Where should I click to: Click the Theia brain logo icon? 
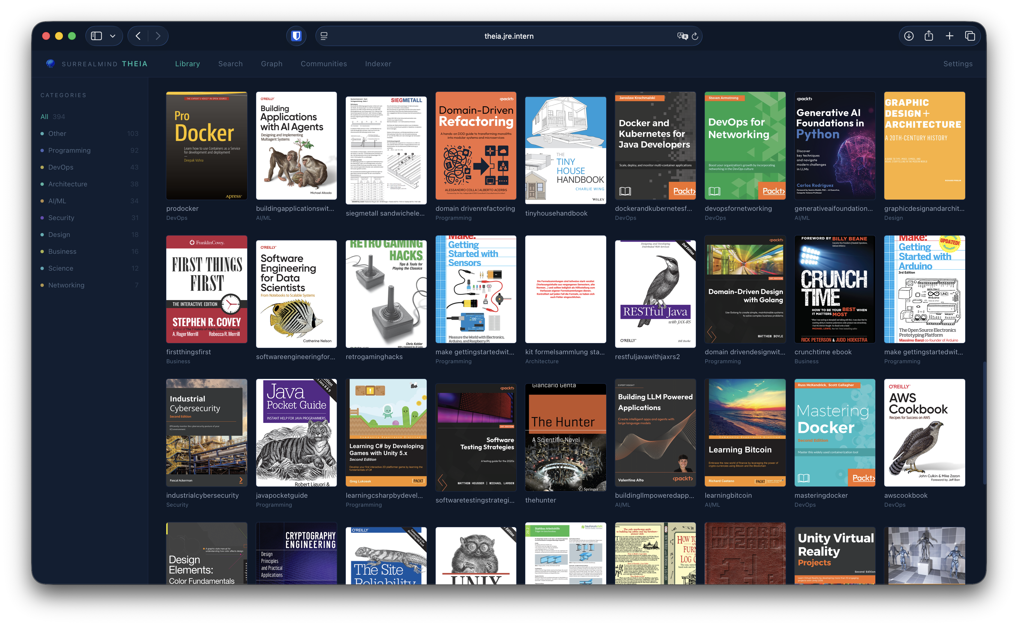point(50,63)
